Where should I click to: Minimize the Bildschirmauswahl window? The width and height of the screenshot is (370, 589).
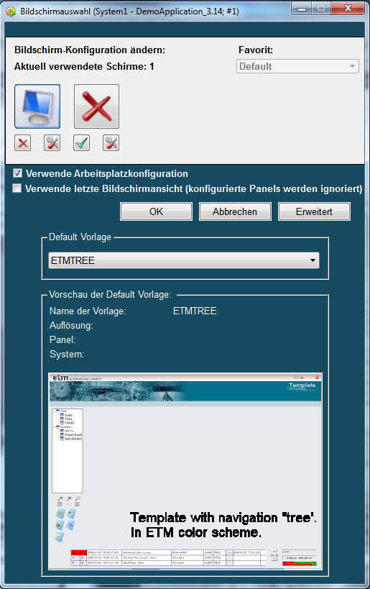click(x=302, y=9)
